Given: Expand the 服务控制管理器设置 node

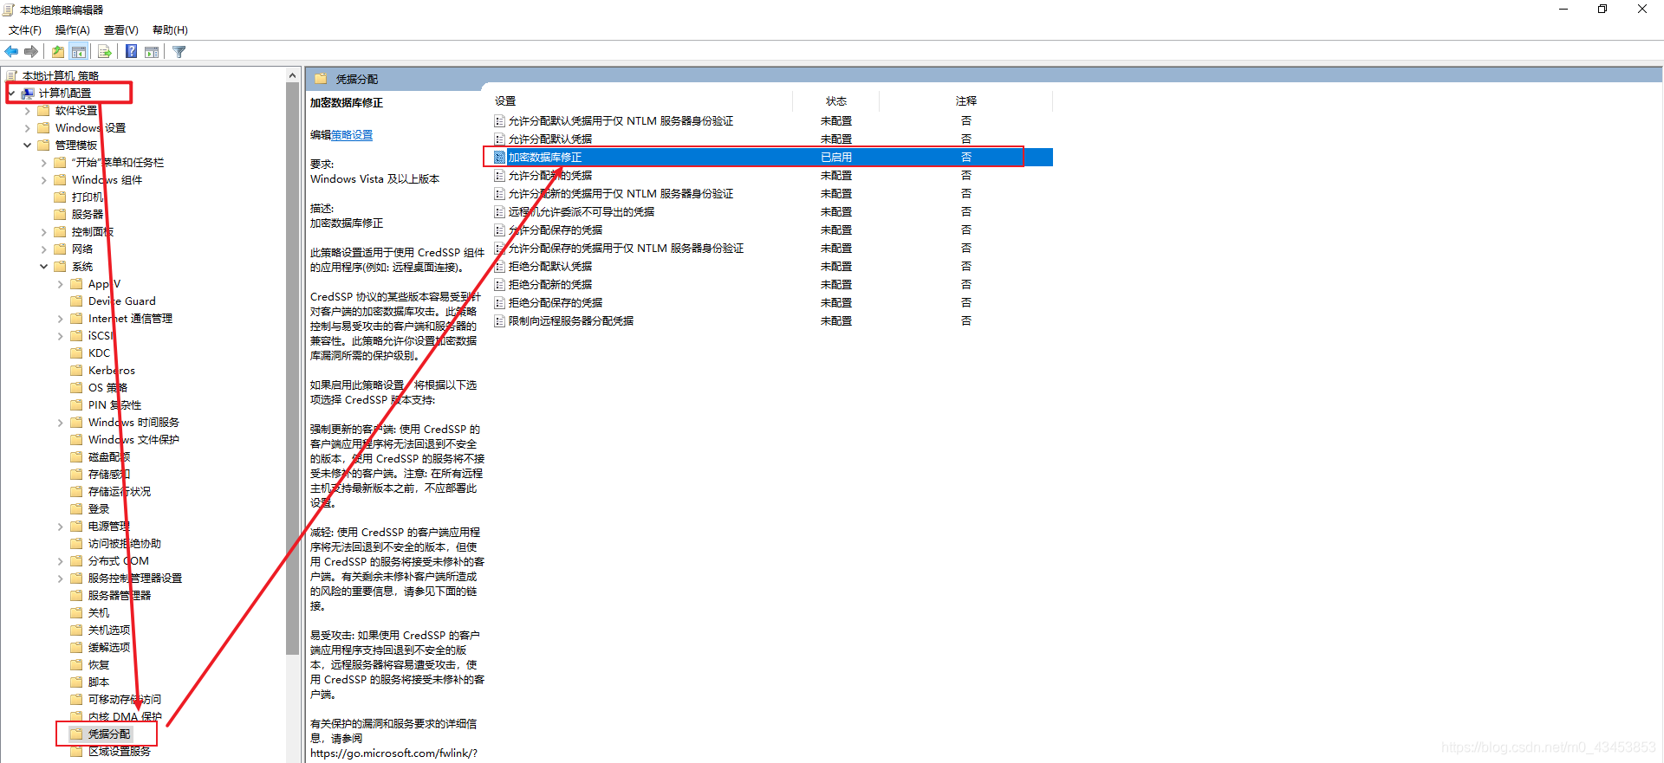Looking at the screenshot, I should pos(61,579).
